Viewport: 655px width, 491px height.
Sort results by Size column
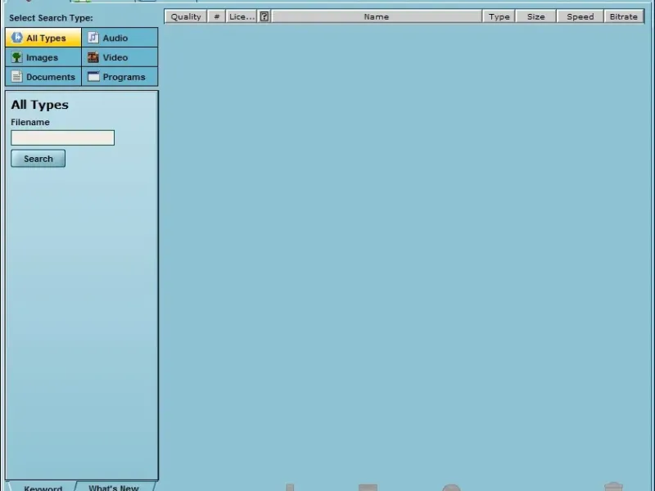tap(536, 16)
